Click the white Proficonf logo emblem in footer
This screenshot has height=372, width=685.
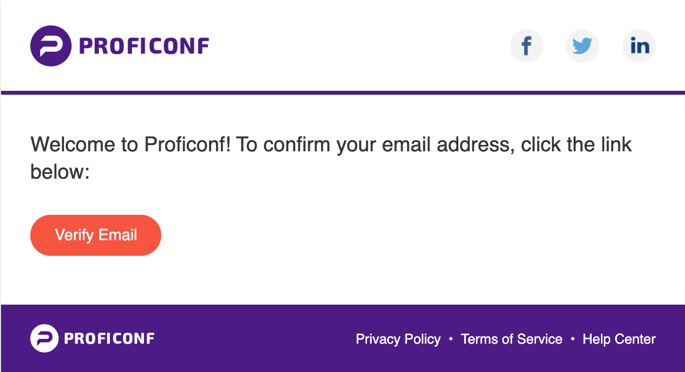(x=44, y=338)
